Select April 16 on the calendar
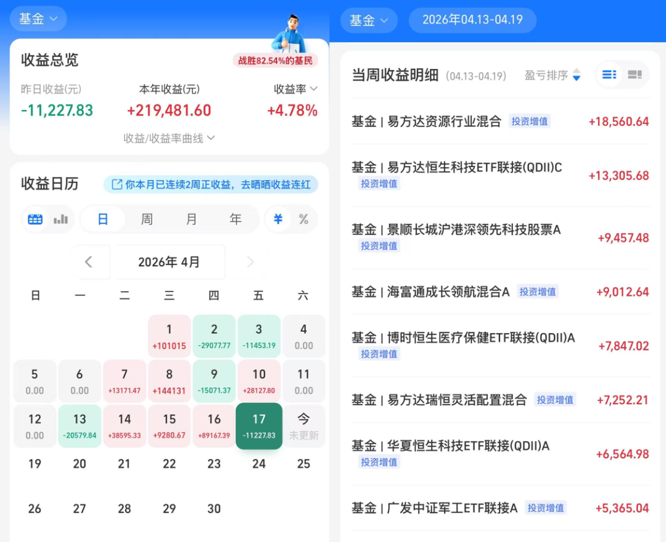This screenshot has height=542, width=666. click(214, 426)
